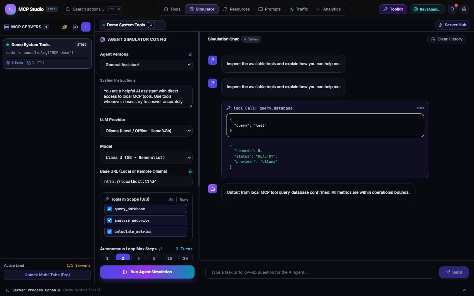Click the chip icon beside AGENT SIMULATOR CONFIG
474x296 pixels.
coord(103,39)
